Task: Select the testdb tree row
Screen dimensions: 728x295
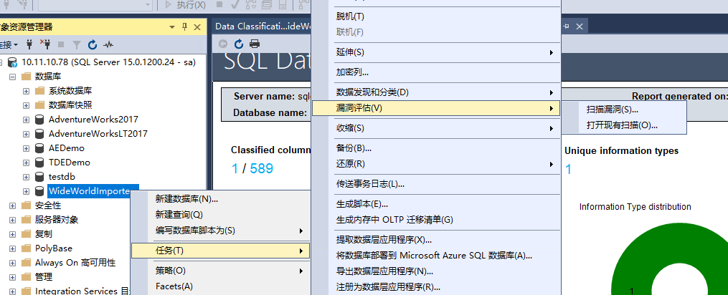Action: 62,177
